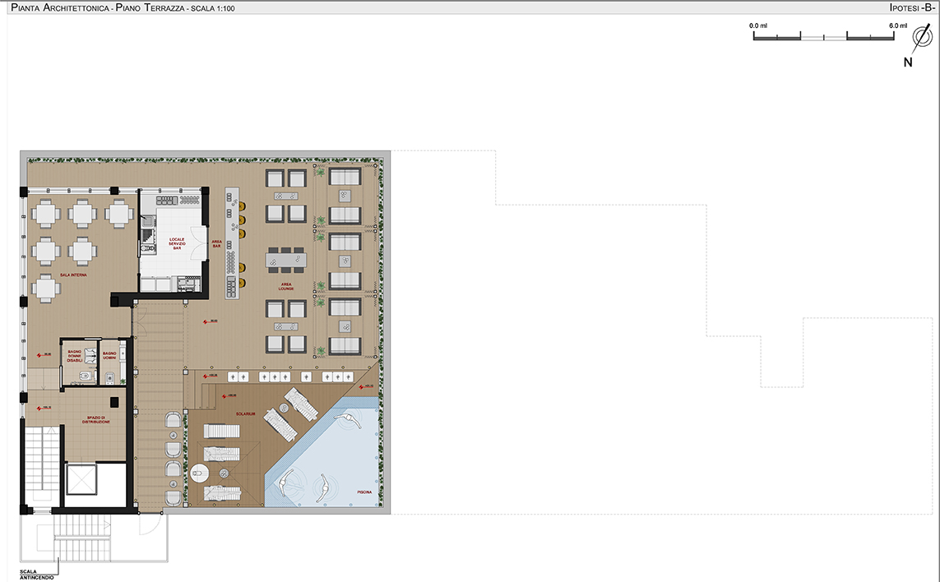Click the 6.0 ml scale bar label
This screenshot has height=582, width=940.
pyautogui.click(x=897, y=26)
